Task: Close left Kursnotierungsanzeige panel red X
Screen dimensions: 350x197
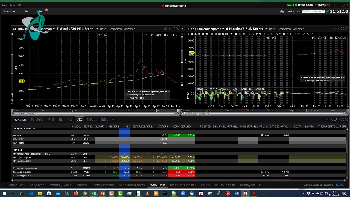Action: [179, 113]
